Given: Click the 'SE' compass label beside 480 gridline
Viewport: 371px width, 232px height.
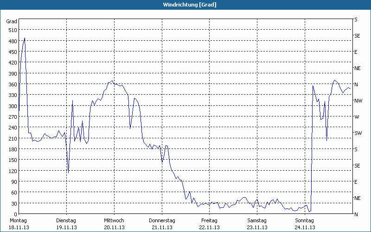Looking at the screenshot, I should tap(357, 36).
